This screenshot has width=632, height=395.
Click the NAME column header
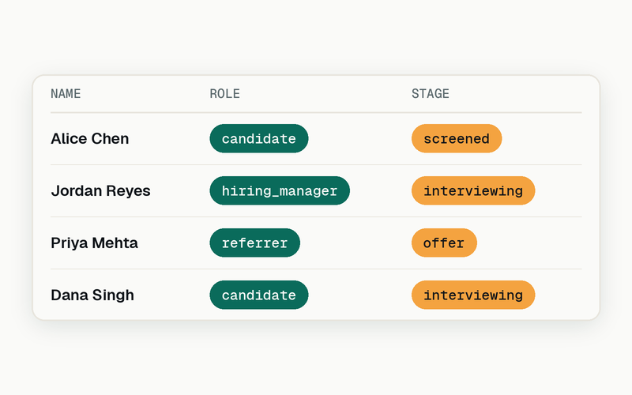pyautogui.click(x=66, y=94)
